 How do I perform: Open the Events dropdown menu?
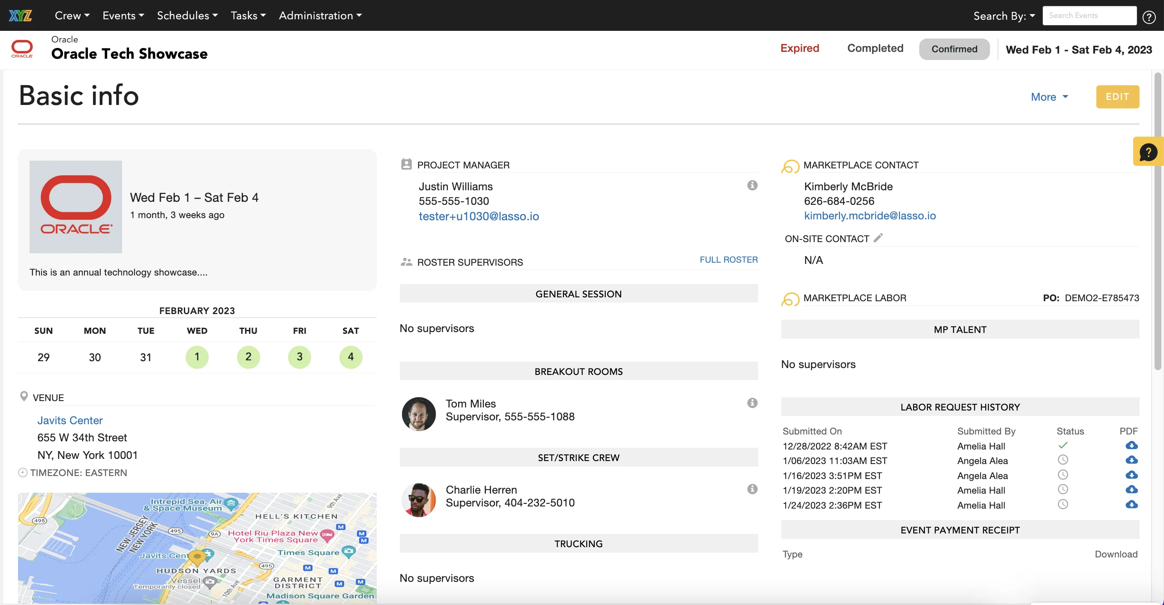pyautogui.click(x=123, y=15)
